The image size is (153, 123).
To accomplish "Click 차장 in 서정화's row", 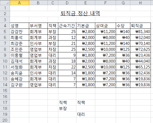I will coord(53,67).
